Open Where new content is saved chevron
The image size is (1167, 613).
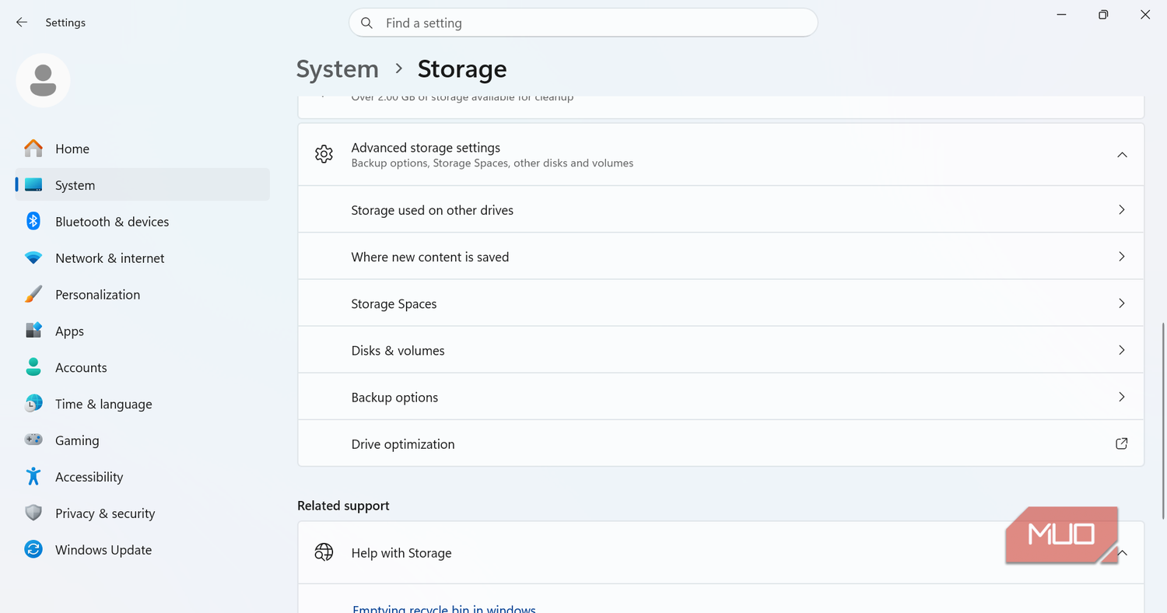click(1122, 257)
